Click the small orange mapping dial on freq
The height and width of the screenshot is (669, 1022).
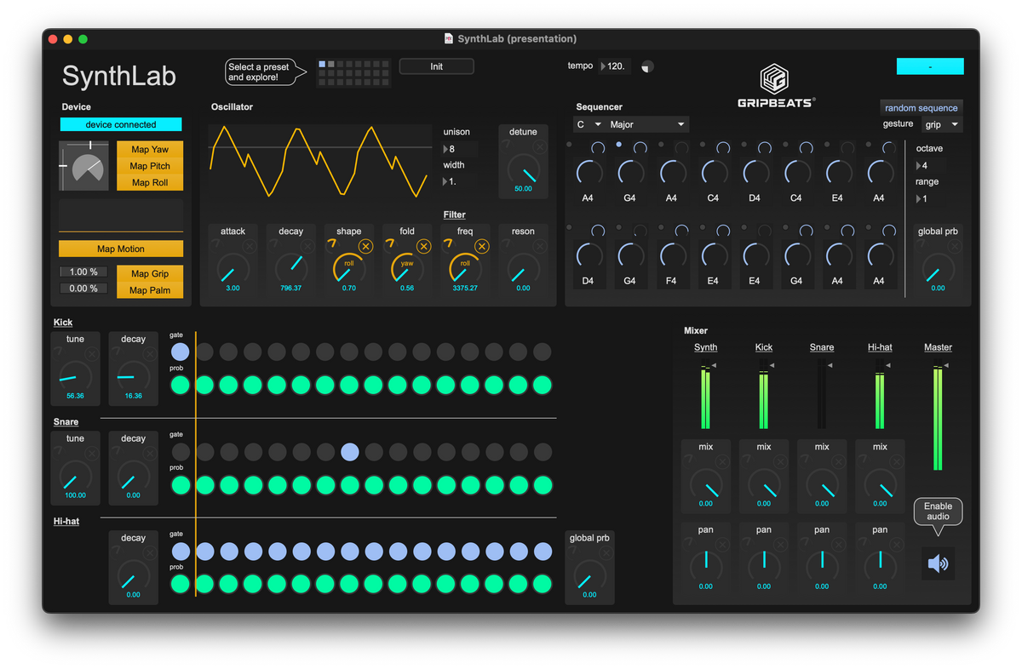(448, 245)
